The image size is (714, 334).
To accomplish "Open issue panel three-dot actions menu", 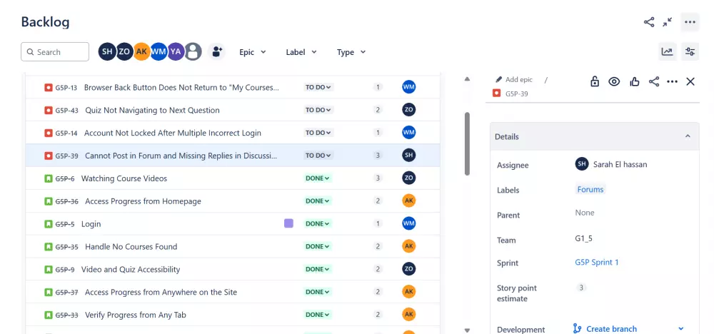I will [672, 81].
